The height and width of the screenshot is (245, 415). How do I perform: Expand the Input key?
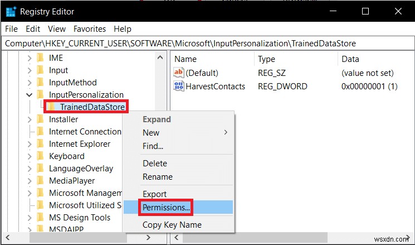[30, 70]
